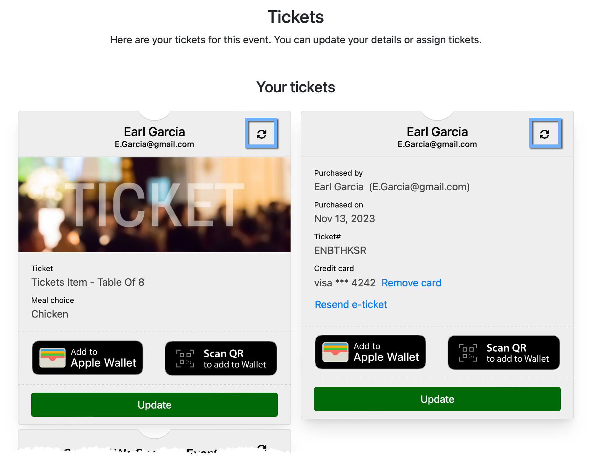
Task: Click the email address on right ticket header
Action: pyautogui.click(x=437, y=144)
